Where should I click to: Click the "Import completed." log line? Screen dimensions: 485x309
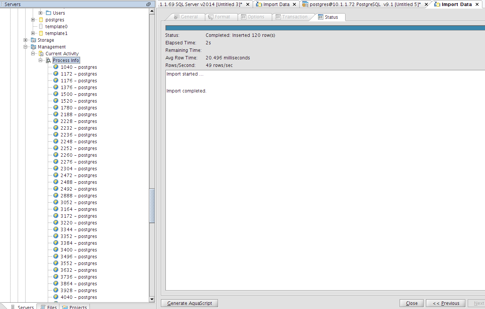186,91
